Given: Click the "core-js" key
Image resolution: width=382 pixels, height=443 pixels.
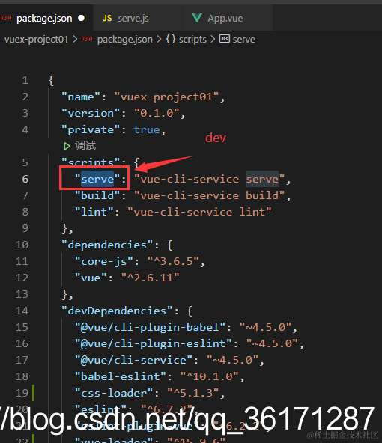Looking at the screenshot, I should [104, 261].
